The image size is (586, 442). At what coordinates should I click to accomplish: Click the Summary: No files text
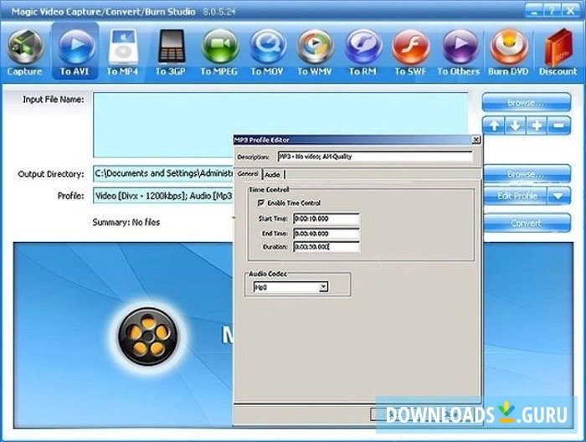[126, 223]
